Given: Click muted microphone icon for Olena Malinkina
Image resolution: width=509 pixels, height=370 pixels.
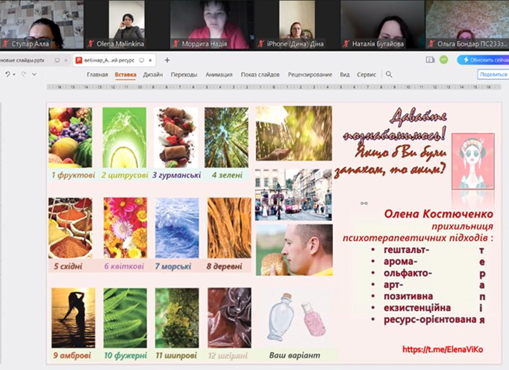Looking at the screenshot, I should 91,44.
